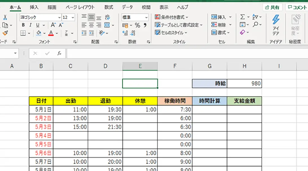Toggle italic formatting
The image size is (308, 171).
[x=30, y=25]
